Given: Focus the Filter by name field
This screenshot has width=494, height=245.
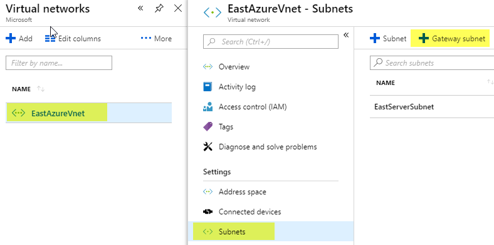Looking at the screenshot, I should click(59, 63).
